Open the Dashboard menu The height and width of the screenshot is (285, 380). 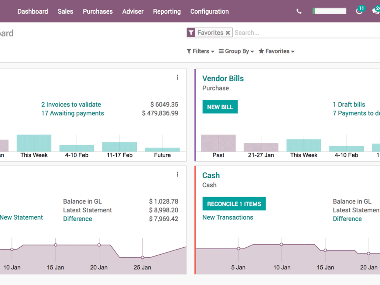pyautogui.click(x=33, y=11)
